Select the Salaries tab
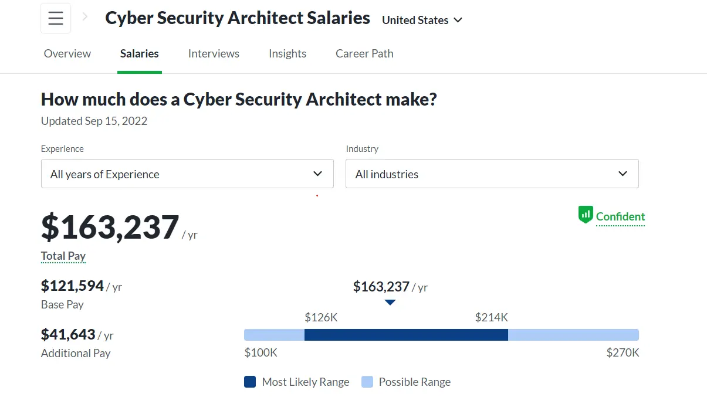 140,53
